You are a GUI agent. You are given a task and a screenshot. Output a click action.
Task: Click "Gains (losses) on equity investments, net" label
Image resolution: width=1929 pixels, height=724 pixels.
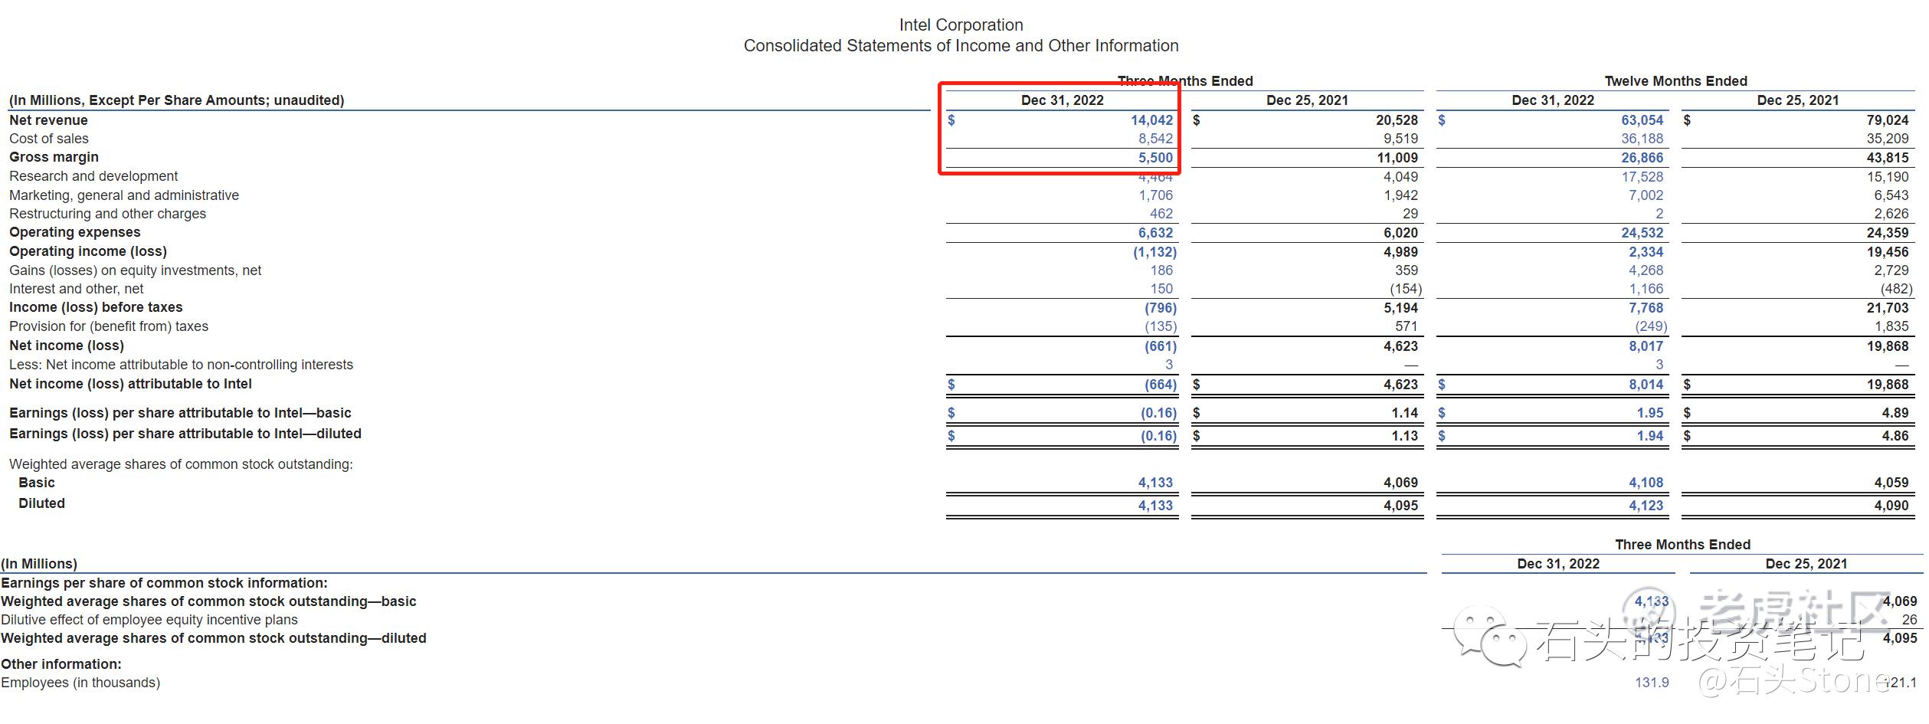pos(135,270)
